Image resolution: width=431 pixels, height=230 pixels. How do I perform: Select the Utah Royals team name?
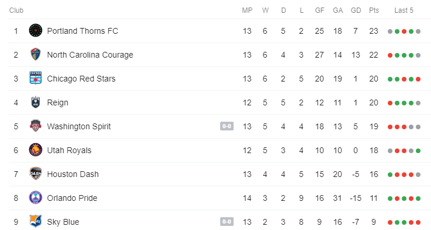coord(69,150)
